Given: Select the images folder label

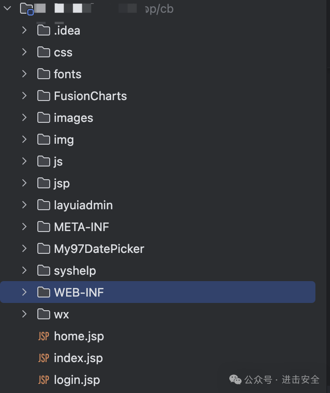Looking at the screenshot, I should tap(73, 118).
